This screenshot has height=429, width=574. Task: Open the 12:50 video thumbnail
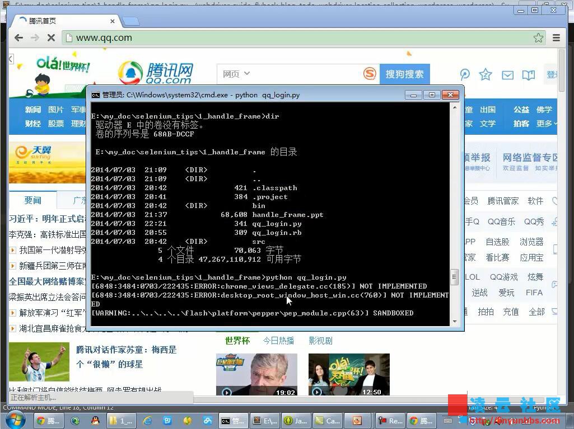pos(349,375)
